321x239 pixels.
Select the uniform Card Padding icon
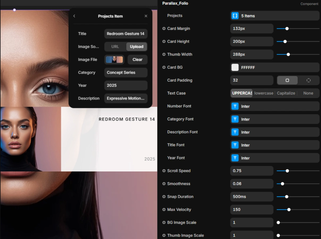coord(287,80)
